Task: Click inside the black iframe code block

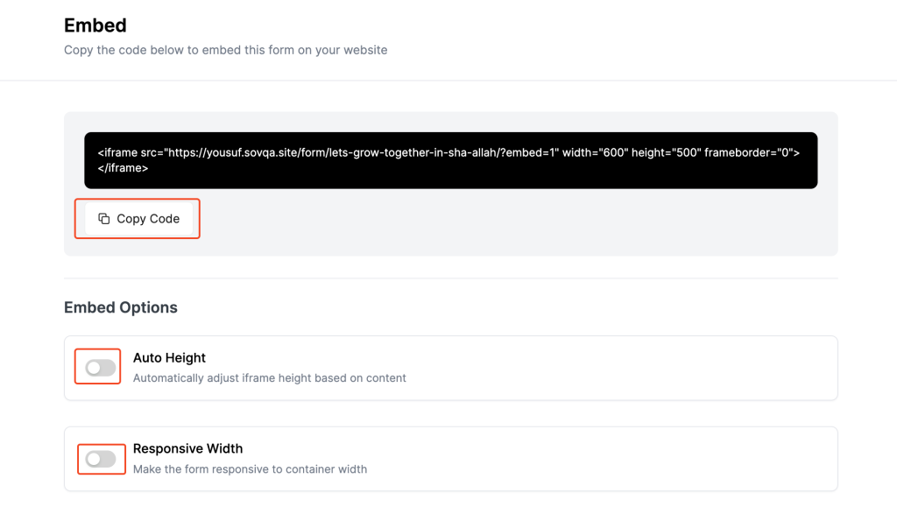Action: [451, 160]
